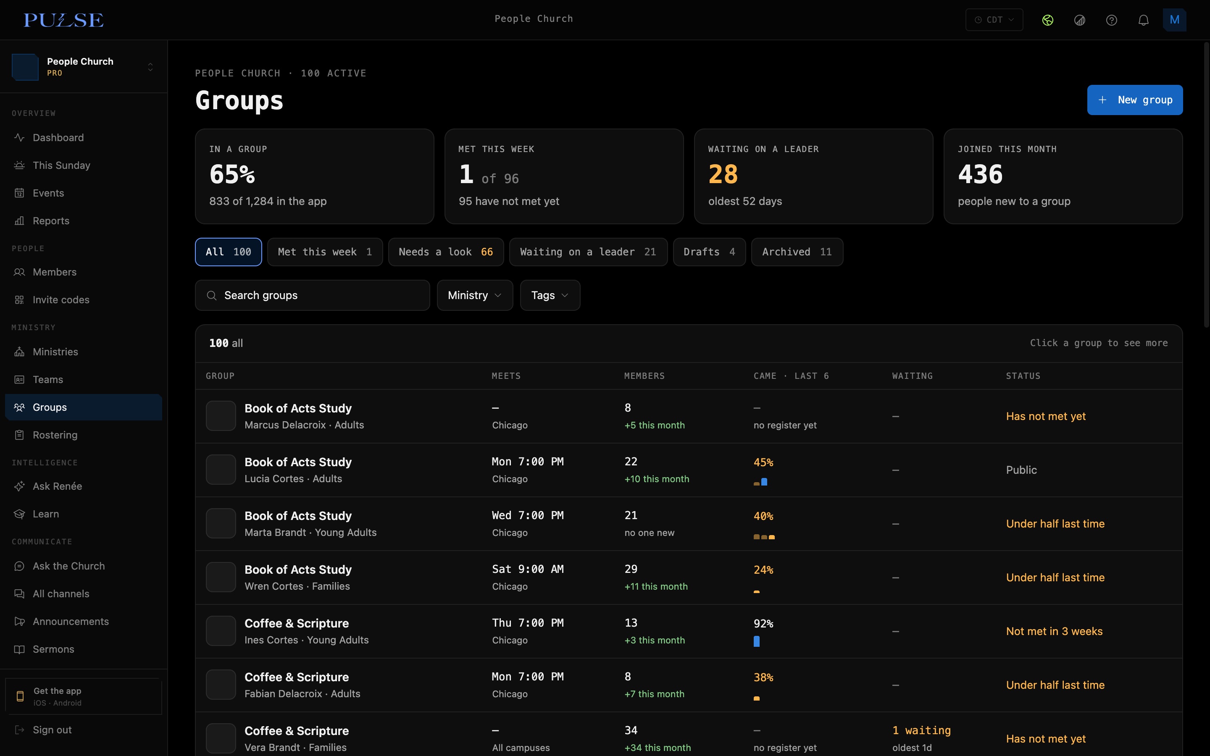This screenshot has height=756, width=1210.
Task: Switch to Met this week tab
Action: click(x=325, y=252)
